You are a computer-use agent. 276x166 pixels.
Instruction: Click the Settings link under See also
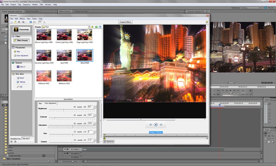(x=22, y=82)
